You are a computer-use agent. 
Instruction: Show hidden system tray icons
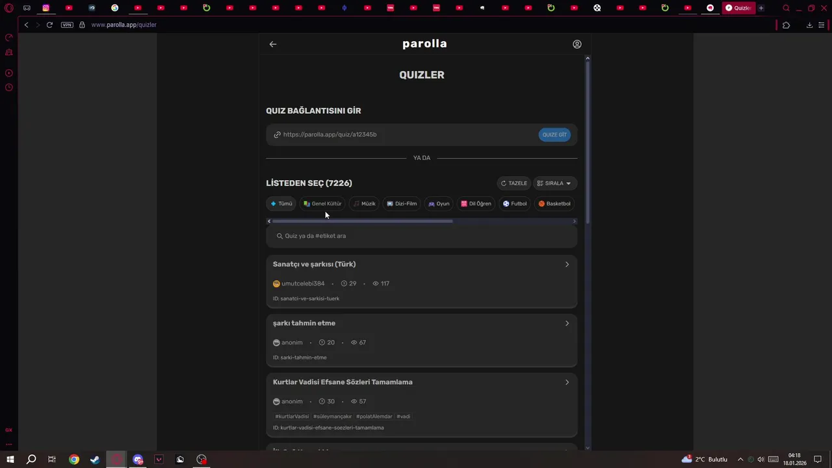tap(740, 460)
